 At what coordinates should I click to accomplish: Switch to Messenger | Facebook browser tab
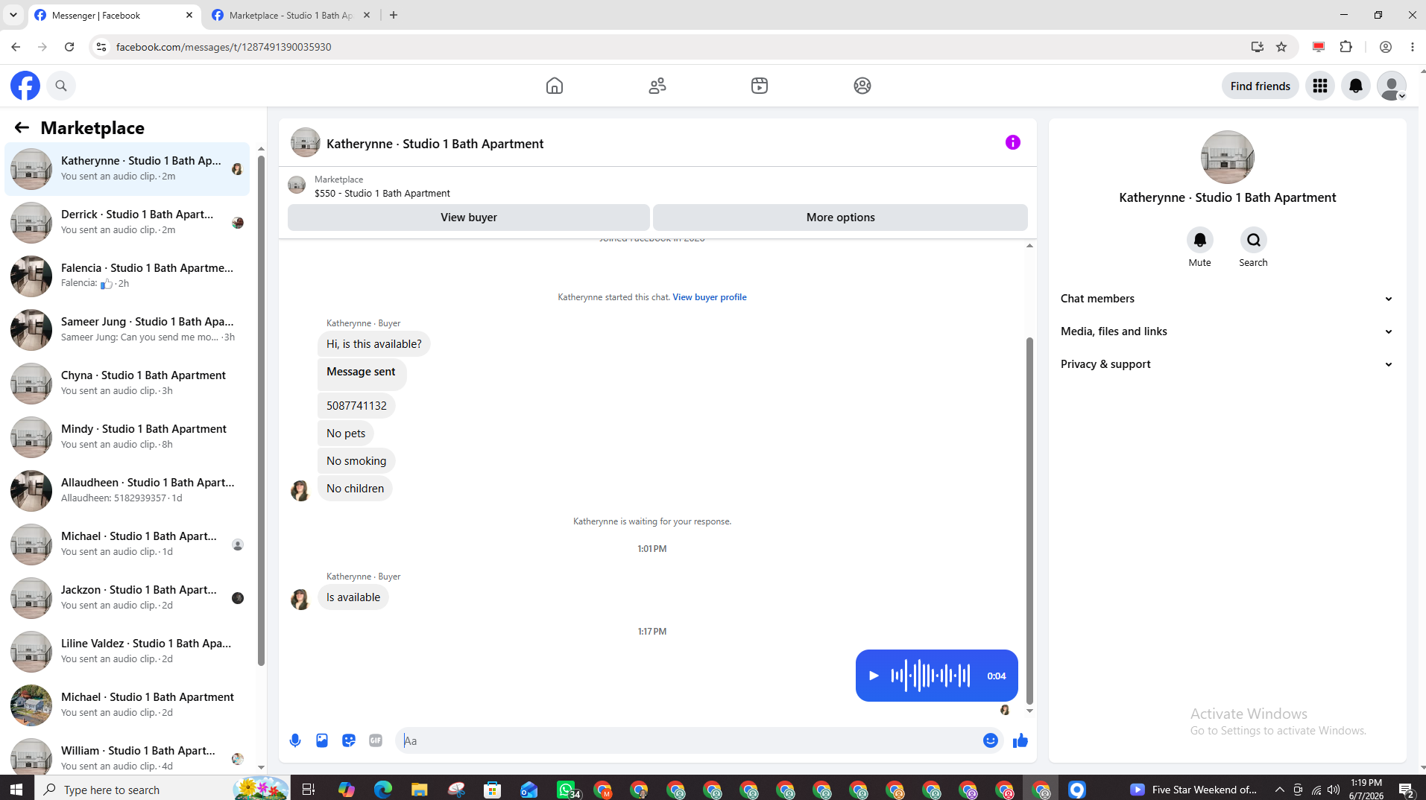(x=113, y=15)
